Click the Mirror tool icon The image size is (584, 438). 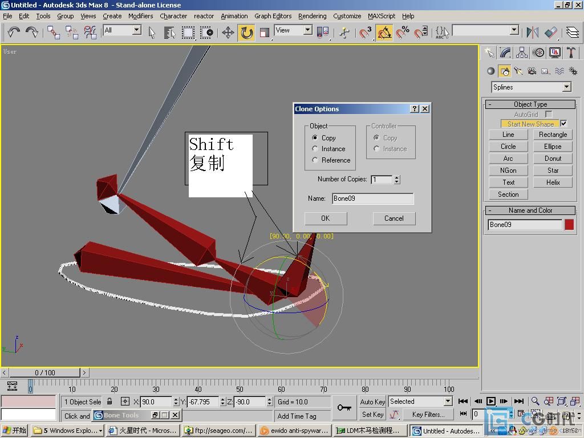pyautogui.click(x=533, y=33)
